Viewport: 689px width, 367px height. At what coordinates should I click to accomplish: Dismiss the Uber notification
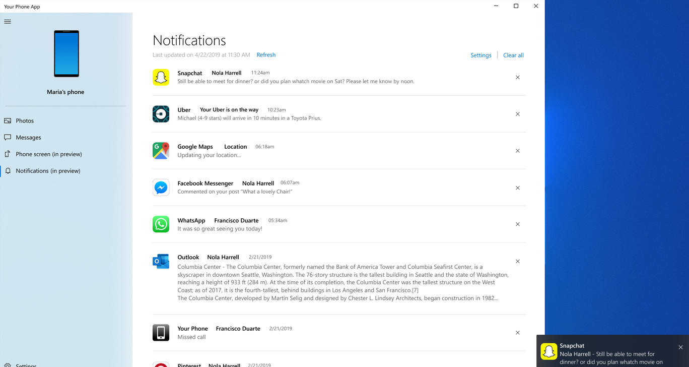coord(518,114)
